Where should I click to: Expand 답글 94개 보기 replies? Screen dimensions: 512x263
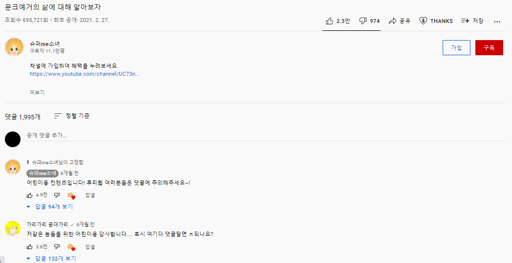tap(50, 207)
